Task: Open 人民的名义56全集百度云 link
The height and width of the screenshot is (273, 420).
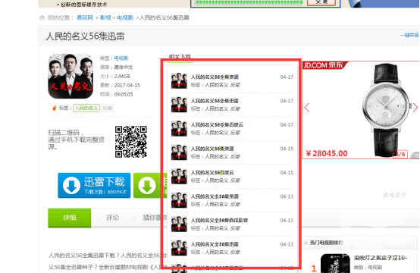Action: (217, 124)
